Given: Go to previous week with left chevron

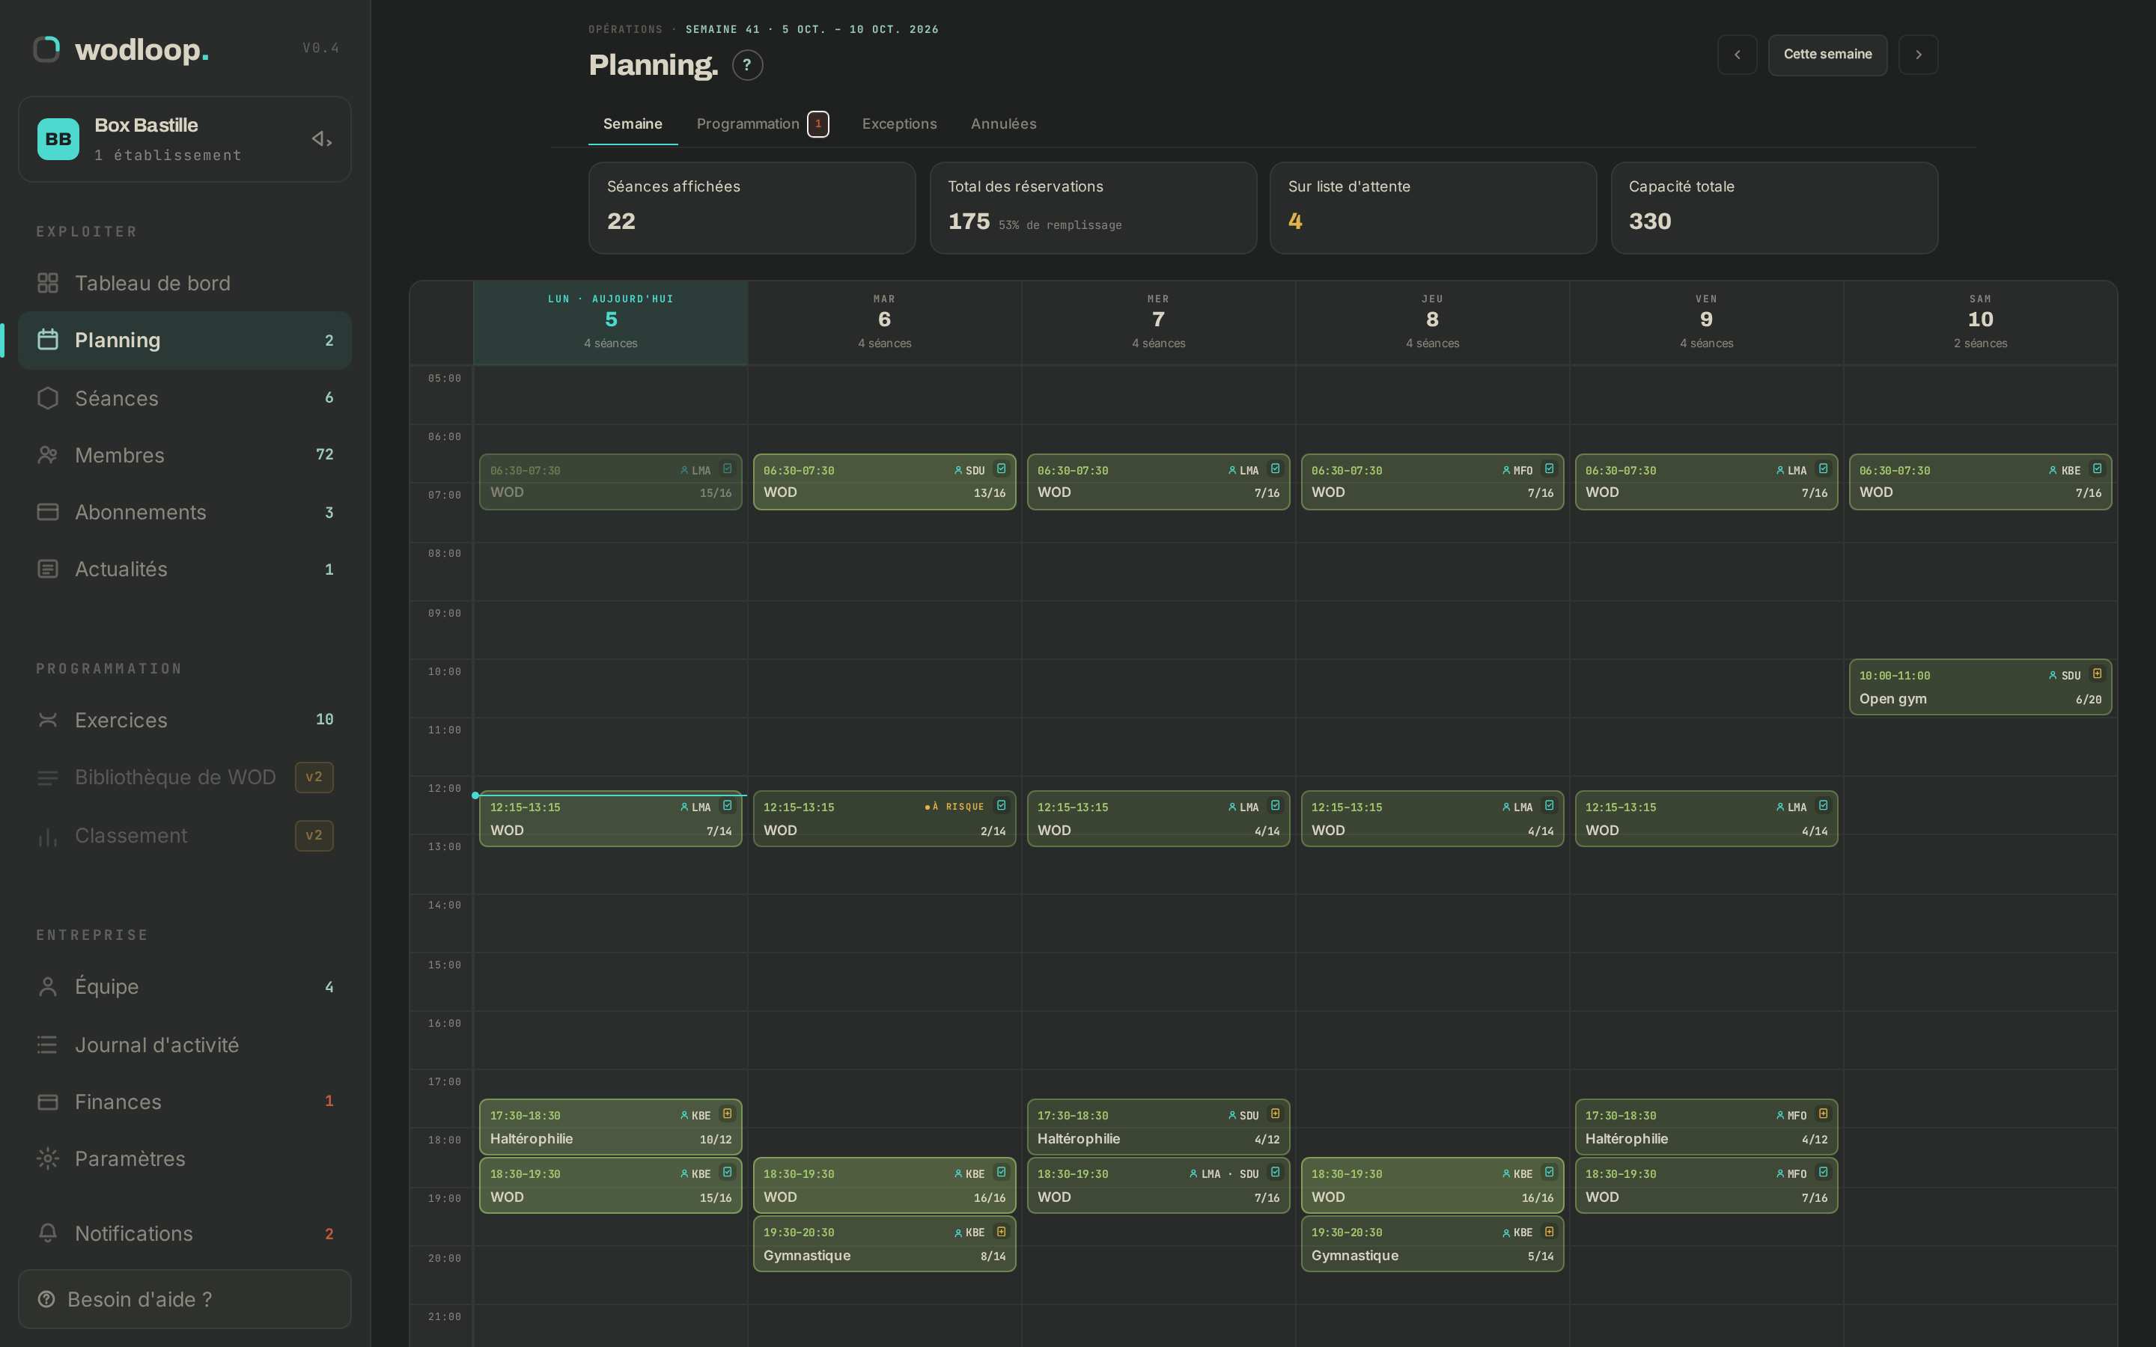Looking at the screenshot, I should point(1736,55).
